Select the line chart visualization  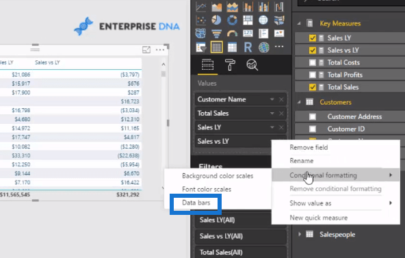pyautogui.click(x=201, y=7)
